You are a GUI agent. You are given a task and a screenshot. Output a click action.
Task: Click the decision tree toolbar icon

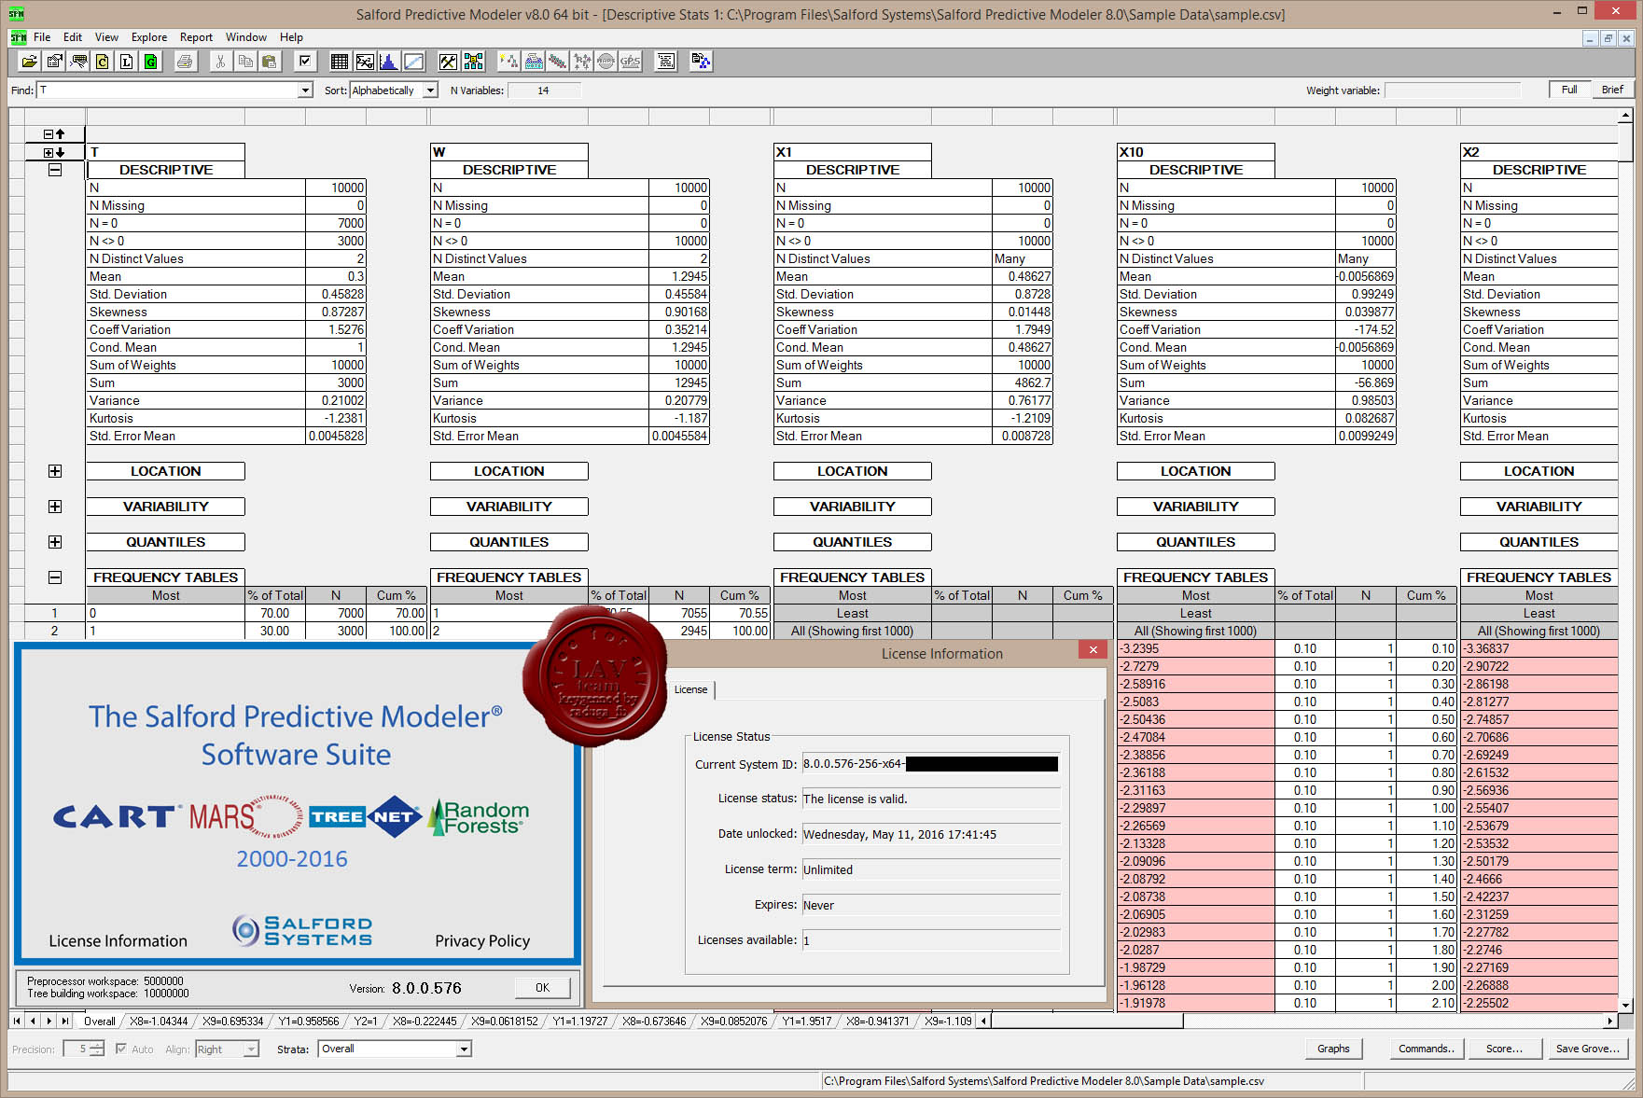508,62
